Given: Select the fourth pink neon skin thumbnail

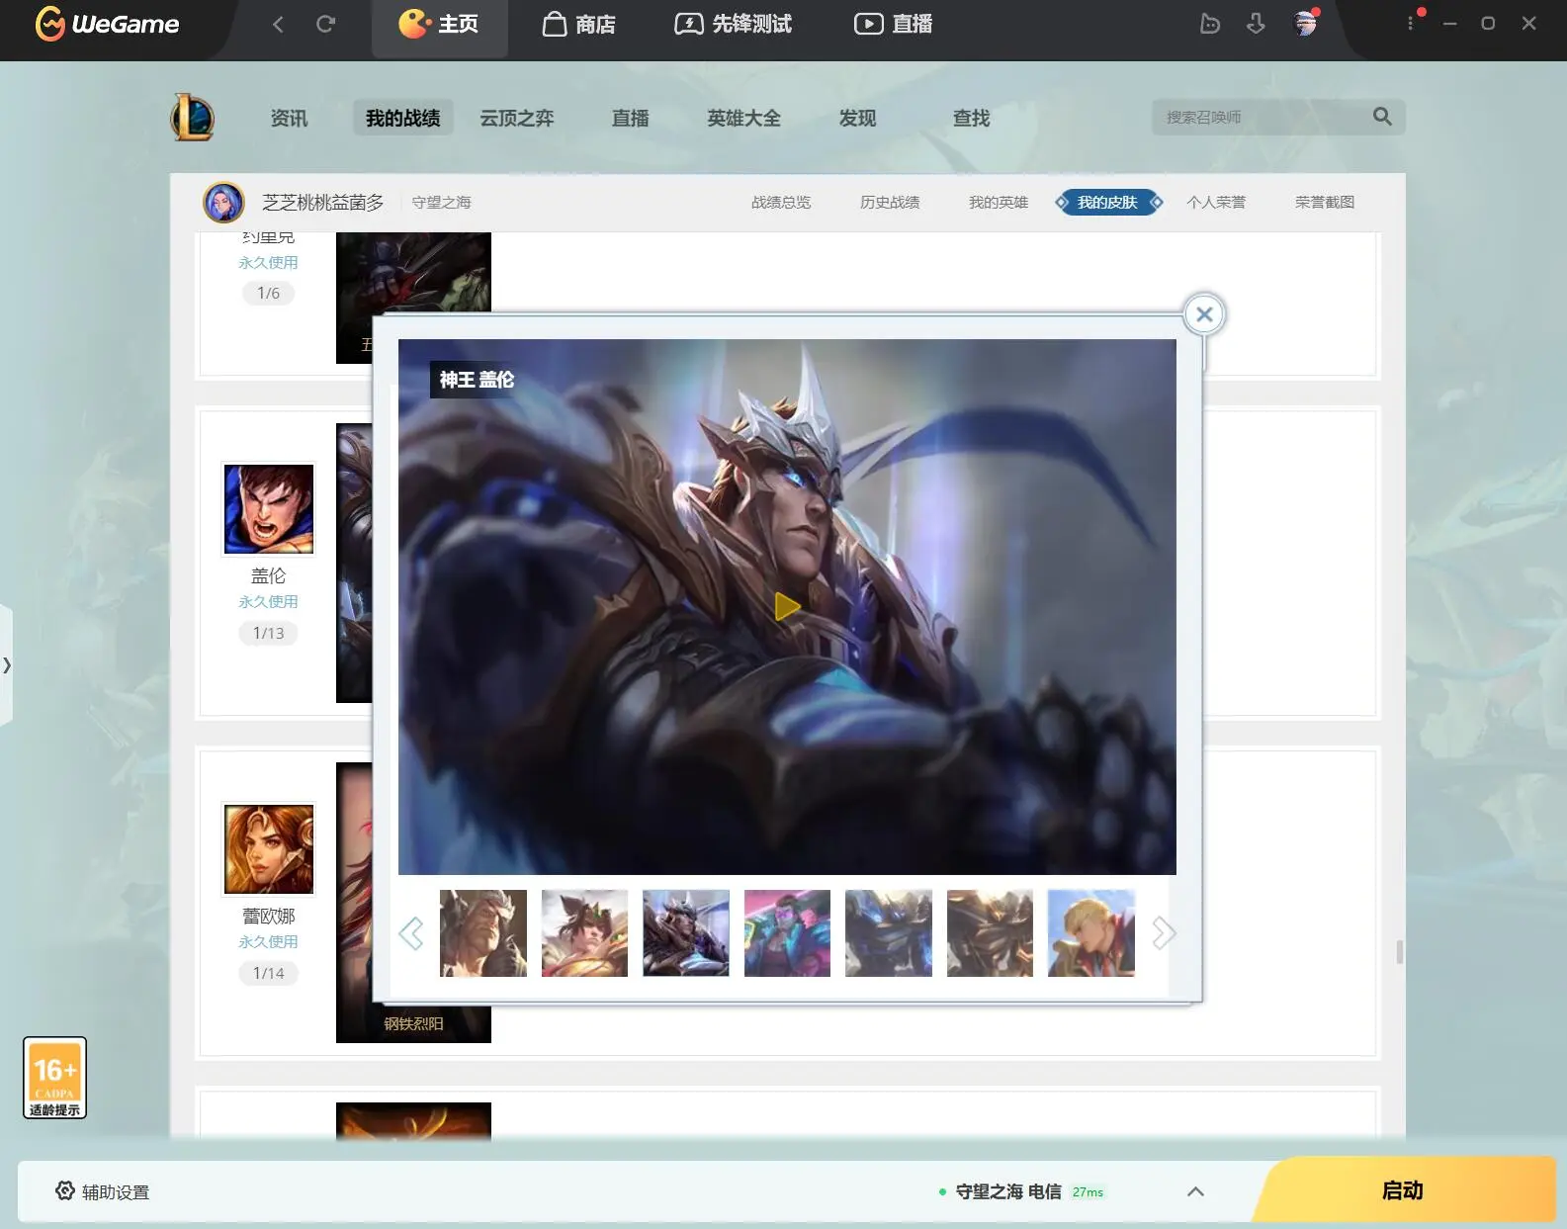Looking at the screenshot, I should (x=787, y=932).
